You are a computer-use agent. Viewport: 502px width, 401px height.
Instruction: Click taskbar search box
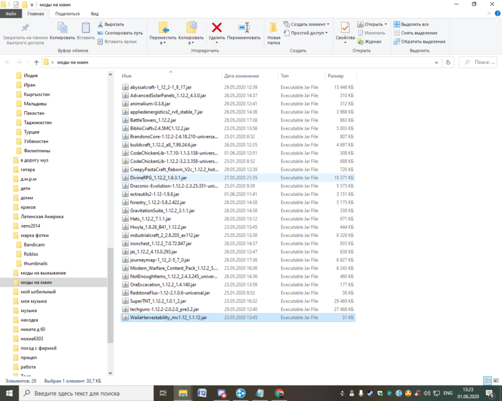pos(86,394)
